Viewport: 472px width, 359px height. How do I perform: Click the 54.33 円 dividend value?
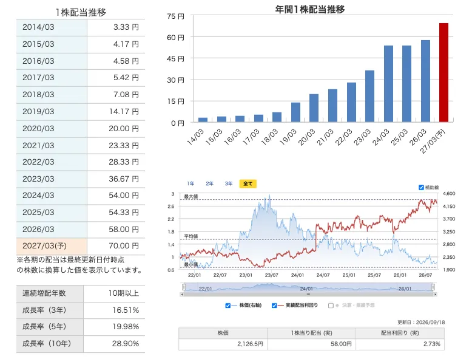(124, 212)
